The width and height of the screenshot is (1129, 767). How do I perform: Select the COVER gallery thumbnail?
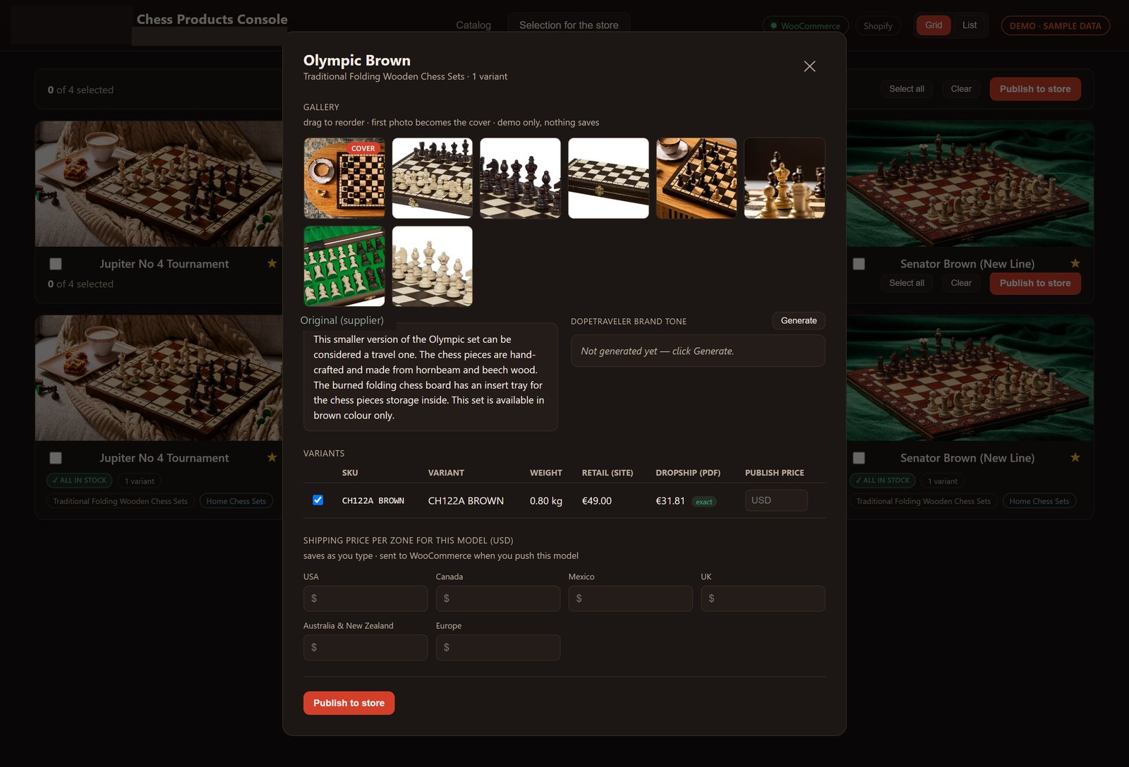344,178
